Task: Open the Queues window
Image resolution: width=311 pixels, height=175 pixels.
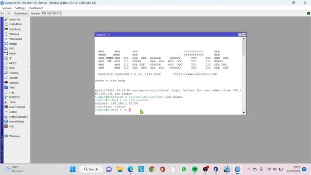Action: pos(14,83)
